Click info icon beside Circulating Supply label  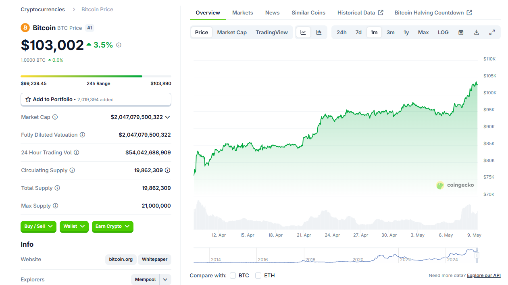(x=72, y=170)
